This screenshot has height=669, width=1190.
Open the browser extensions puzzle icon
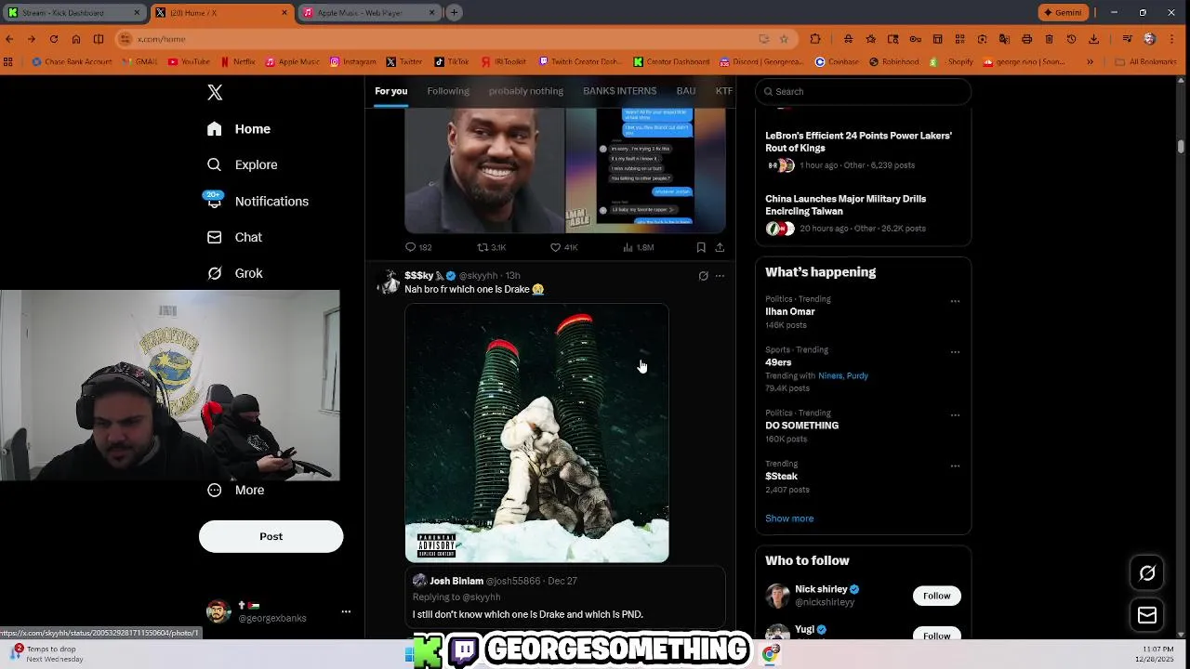pyautogui.click(x=815, y=39)
